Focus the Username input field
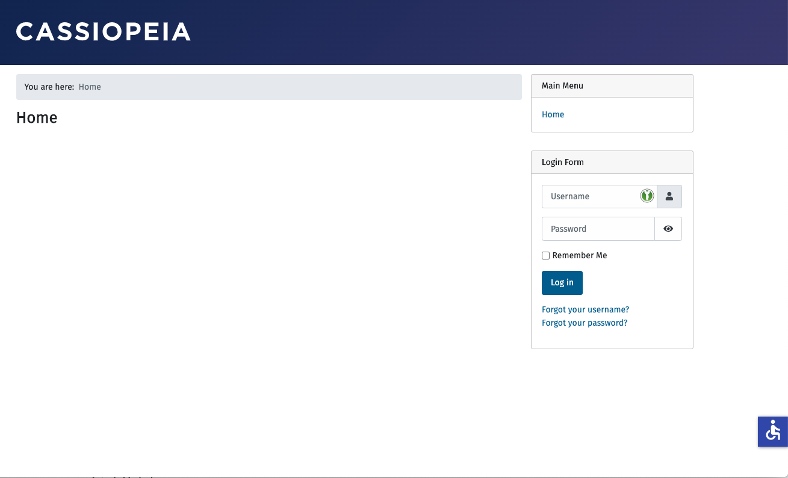 coord(590,196)
